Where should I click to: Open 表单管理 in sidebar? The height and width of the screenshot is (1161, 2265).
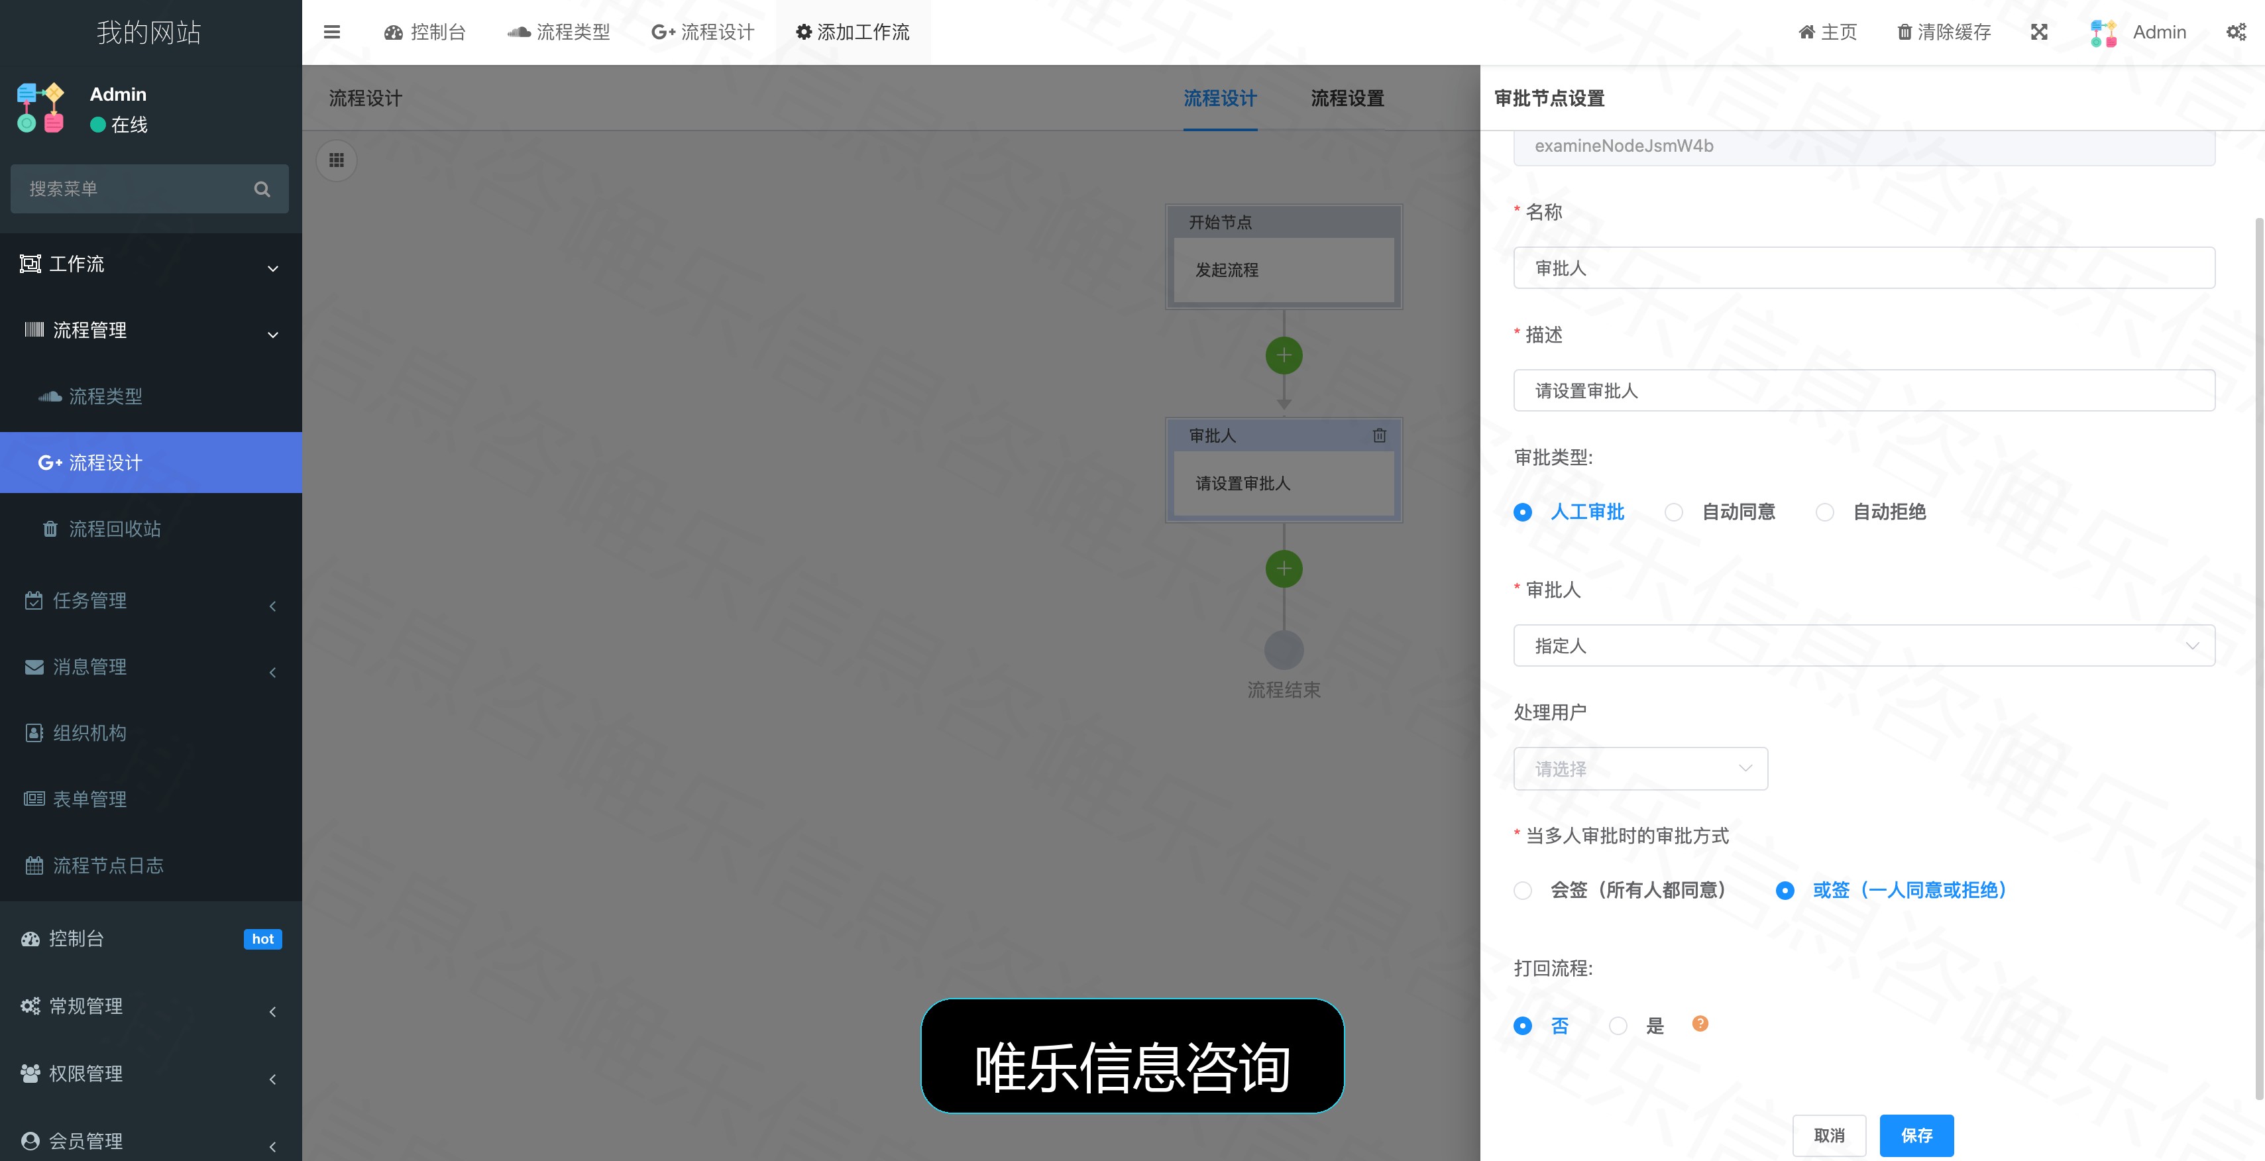[x=151, y=799]
